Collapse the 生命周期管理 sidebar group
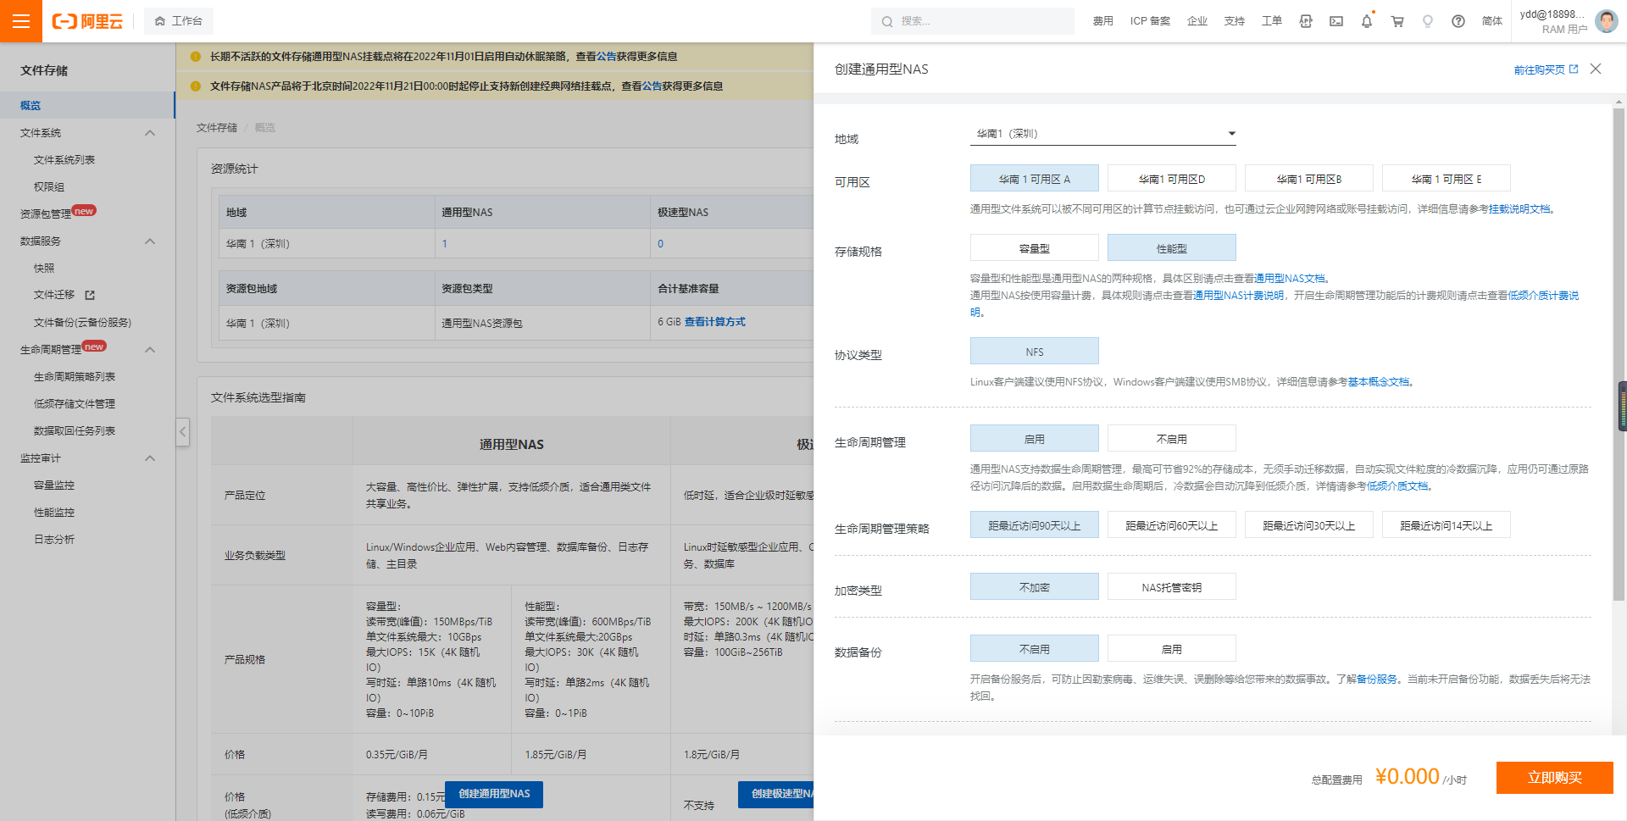Viewport: 1627px width, 821px height. tap(150, 350)
